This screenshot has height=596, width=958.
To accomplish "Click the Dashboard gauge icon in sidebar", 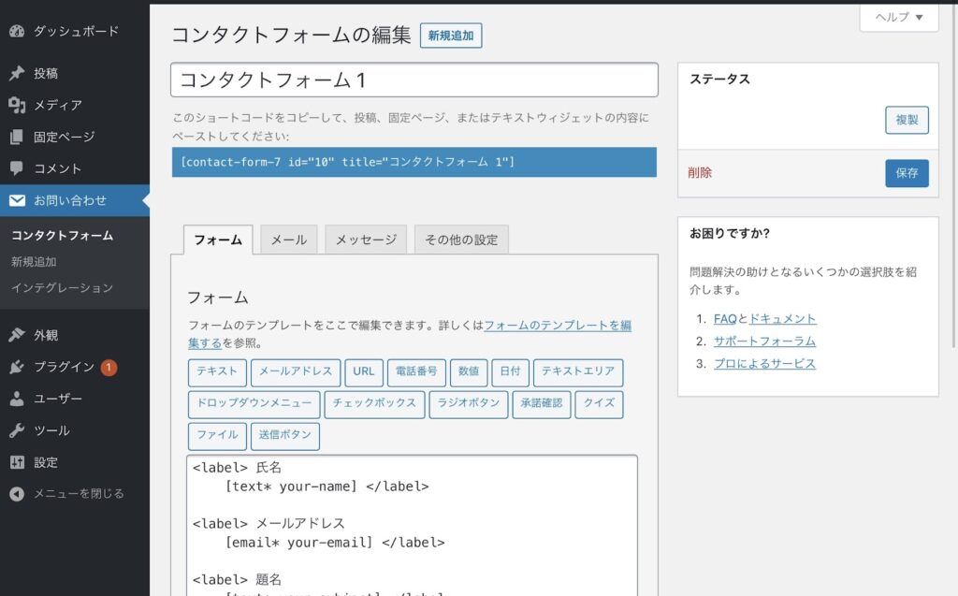I will (x=17, y=31).
